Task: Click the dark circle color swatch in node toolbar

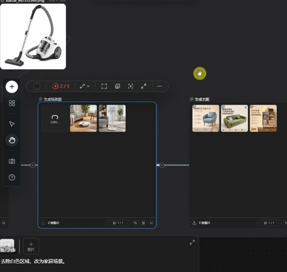Action: [x=37, y=86]
